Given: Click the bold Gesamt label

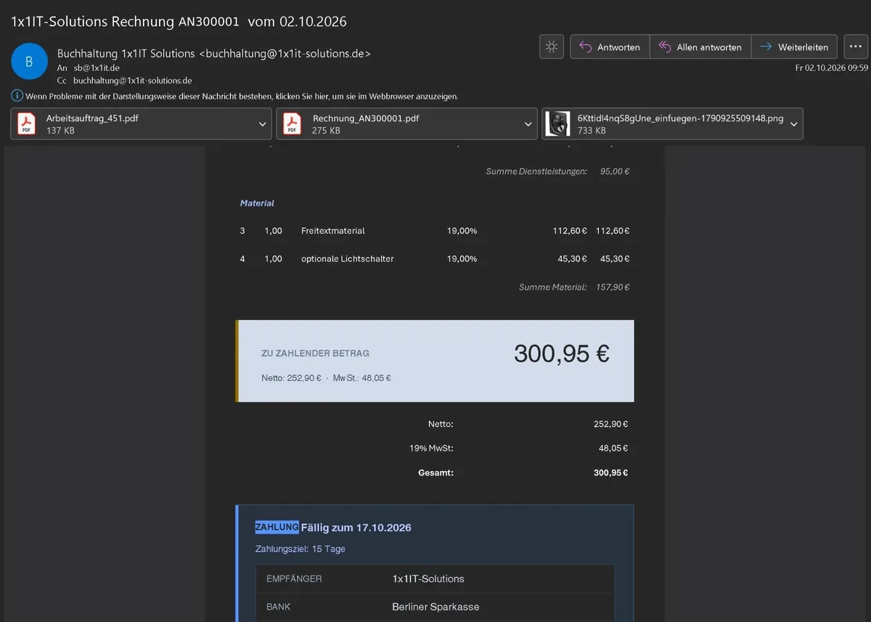Looking at the screenshot, I should pos(435,472).
